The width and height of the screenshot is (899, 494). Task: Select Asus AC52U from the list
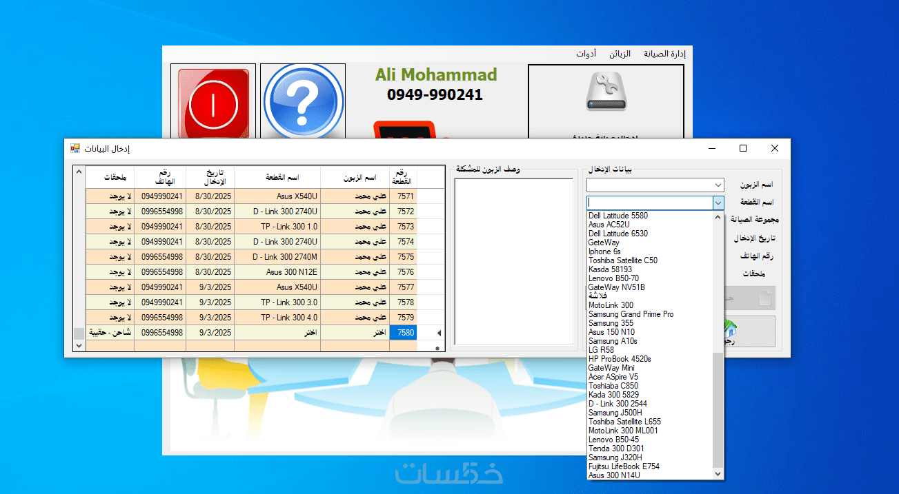pyautogui.click(x=609, y=225)
